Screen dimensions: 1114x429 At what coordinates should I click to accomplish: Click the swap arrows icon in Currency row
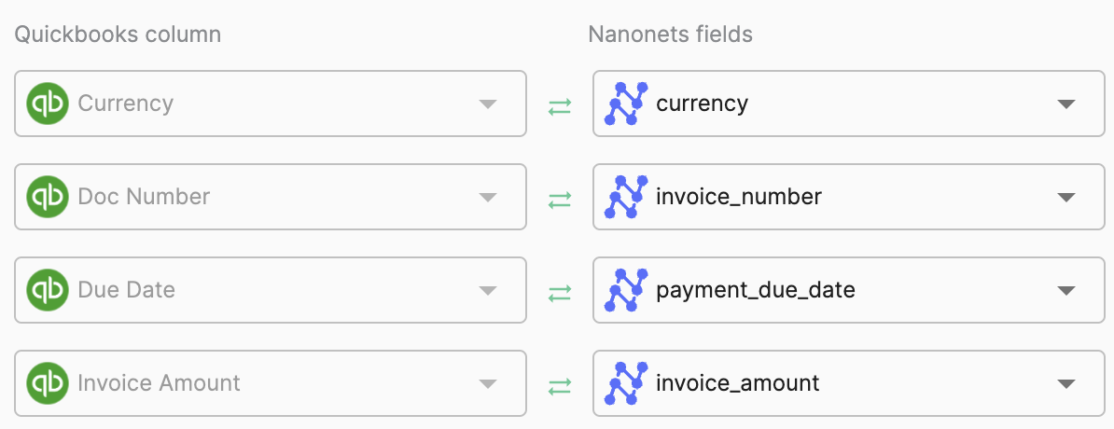(x=559, y=107)
